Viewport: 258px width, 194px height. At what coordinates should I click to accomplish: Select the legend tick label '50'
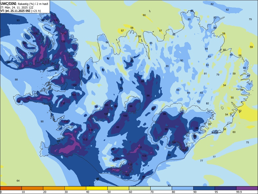109,192
